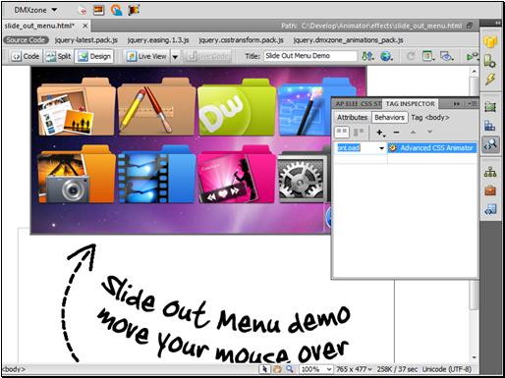Open the site map tree dock icon
Screen dimensions: 505x378
pos(490,172)
